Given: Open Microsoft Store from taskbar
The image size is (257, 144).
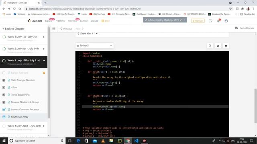Looking at the screenshot, I should (86, 141).
